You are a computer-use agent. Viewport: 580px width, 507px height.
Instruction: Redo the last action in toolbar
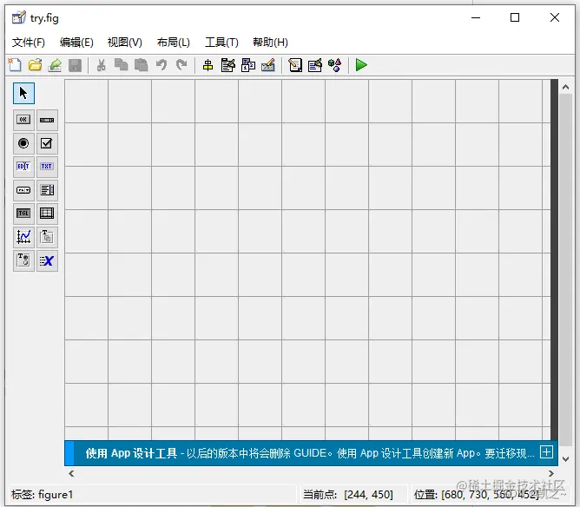pos(181,65)
